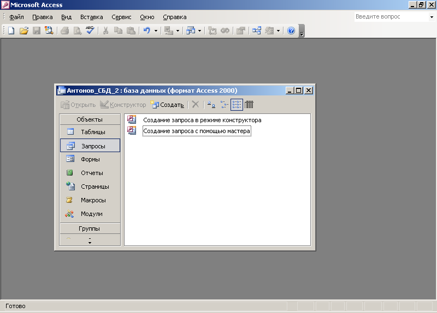This screenshot has height=313, width=437.
Task: Click the Paste clipboard icon
Action: tap(131, 31)
